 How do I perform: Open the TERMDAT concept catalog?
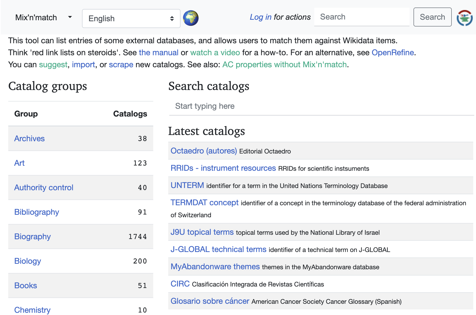point(204,202)
